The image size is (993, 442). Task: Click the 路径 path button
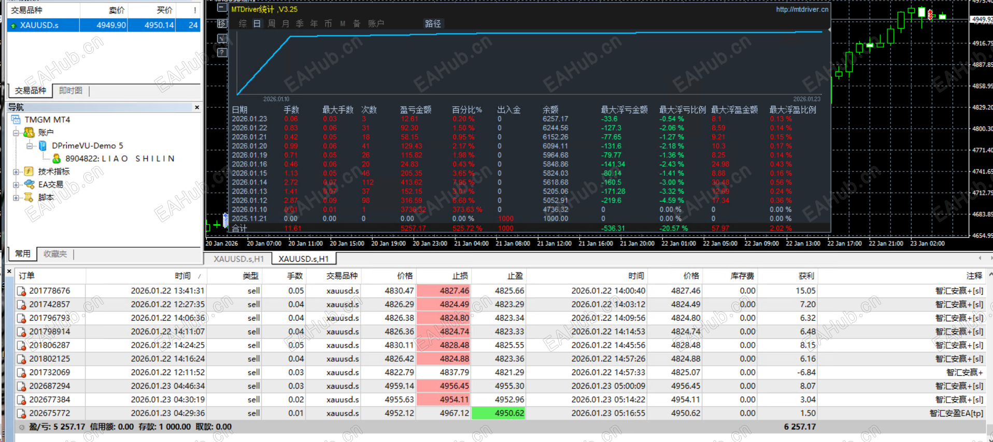(433, 24)
